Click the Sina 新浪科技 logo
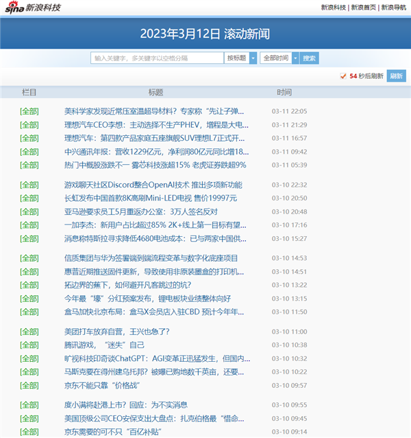The width and height of the screenshot is (411, 438). point(33,8)
